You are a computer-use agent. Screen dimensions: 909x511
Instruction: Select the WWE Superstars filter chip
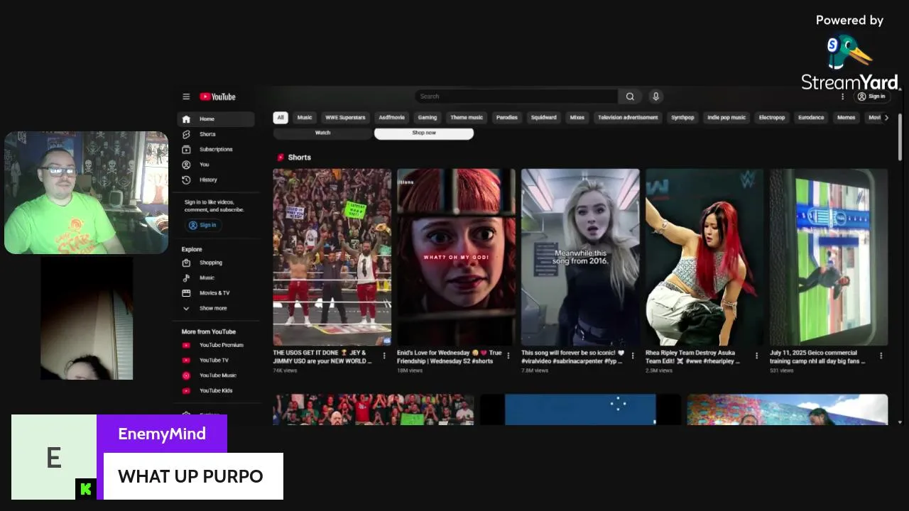tap(346, 118)
